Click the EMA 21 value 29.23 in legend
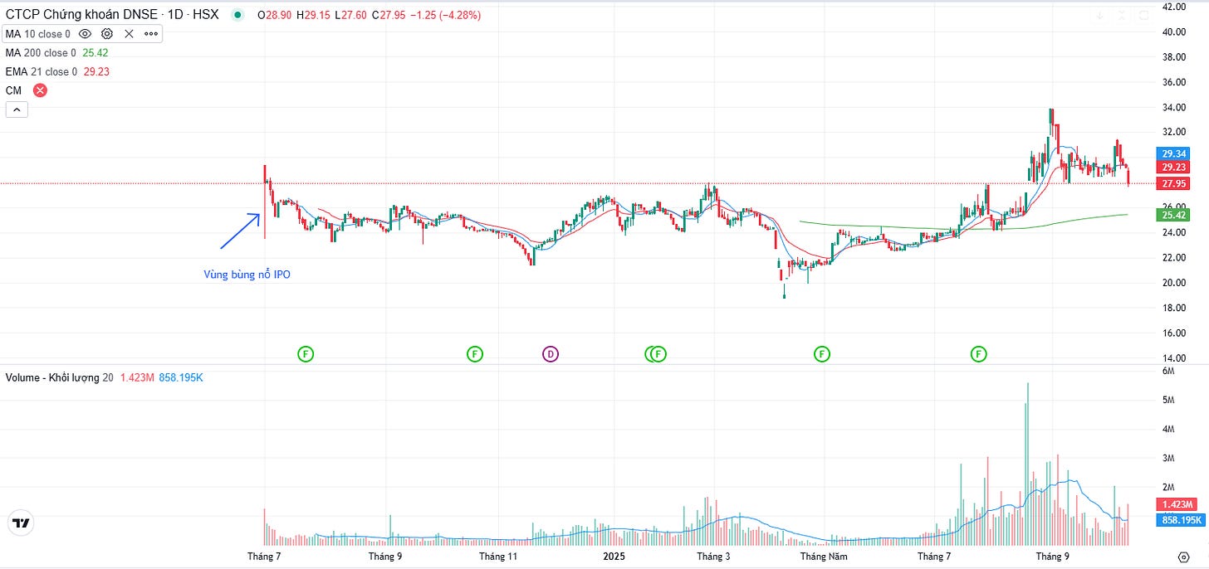 pos(96,72)
